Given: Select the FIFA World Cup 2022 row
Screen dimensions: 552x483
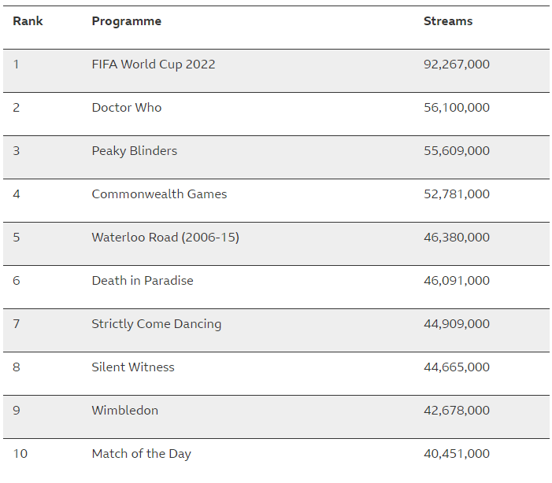Looking at the screenshot, I should coord(153,65).
